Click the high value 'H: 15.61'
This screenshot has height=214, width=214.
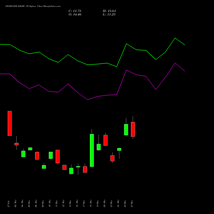pyautogui.click(x=109, y=11)
